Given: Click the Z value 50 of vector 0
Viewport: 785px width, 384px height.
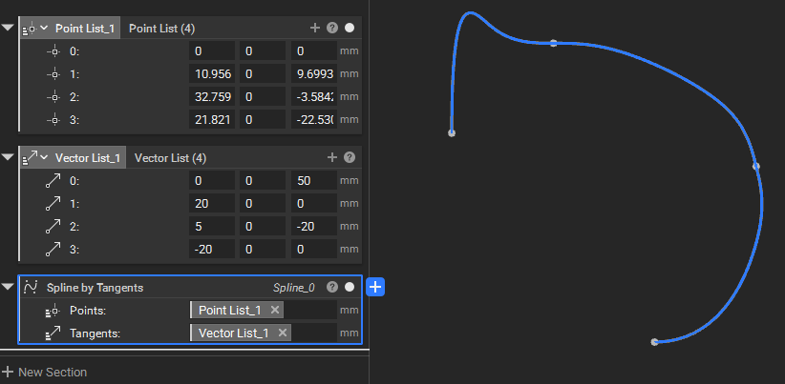Looking at the screenshot, I should [312, 180].
